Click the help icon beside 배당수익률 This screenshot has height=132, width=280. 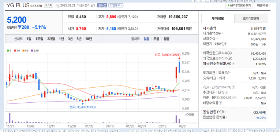point(221,103)
